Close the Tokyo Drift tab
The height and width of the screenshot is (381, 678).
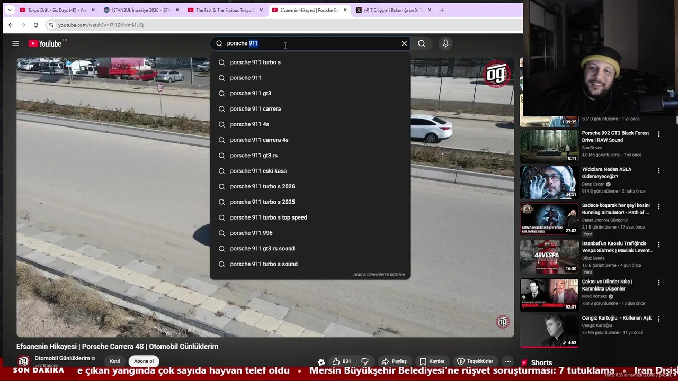pyautogui.click(x=94, y=10)
